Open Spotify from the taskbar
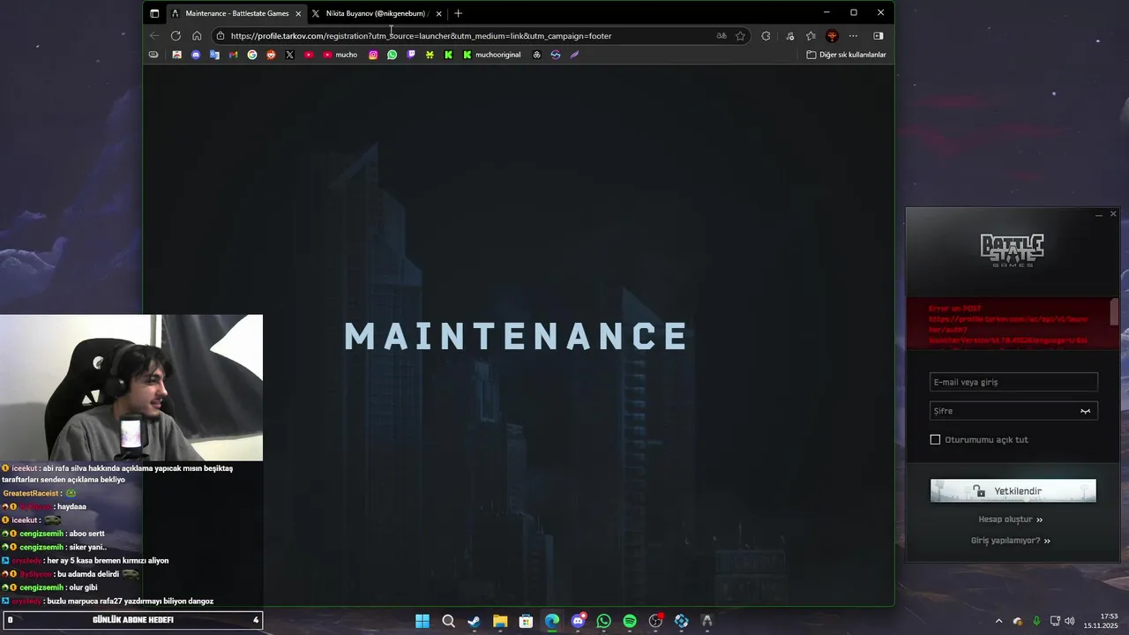This screenshot has height=635, width=1129. (630, 621)
